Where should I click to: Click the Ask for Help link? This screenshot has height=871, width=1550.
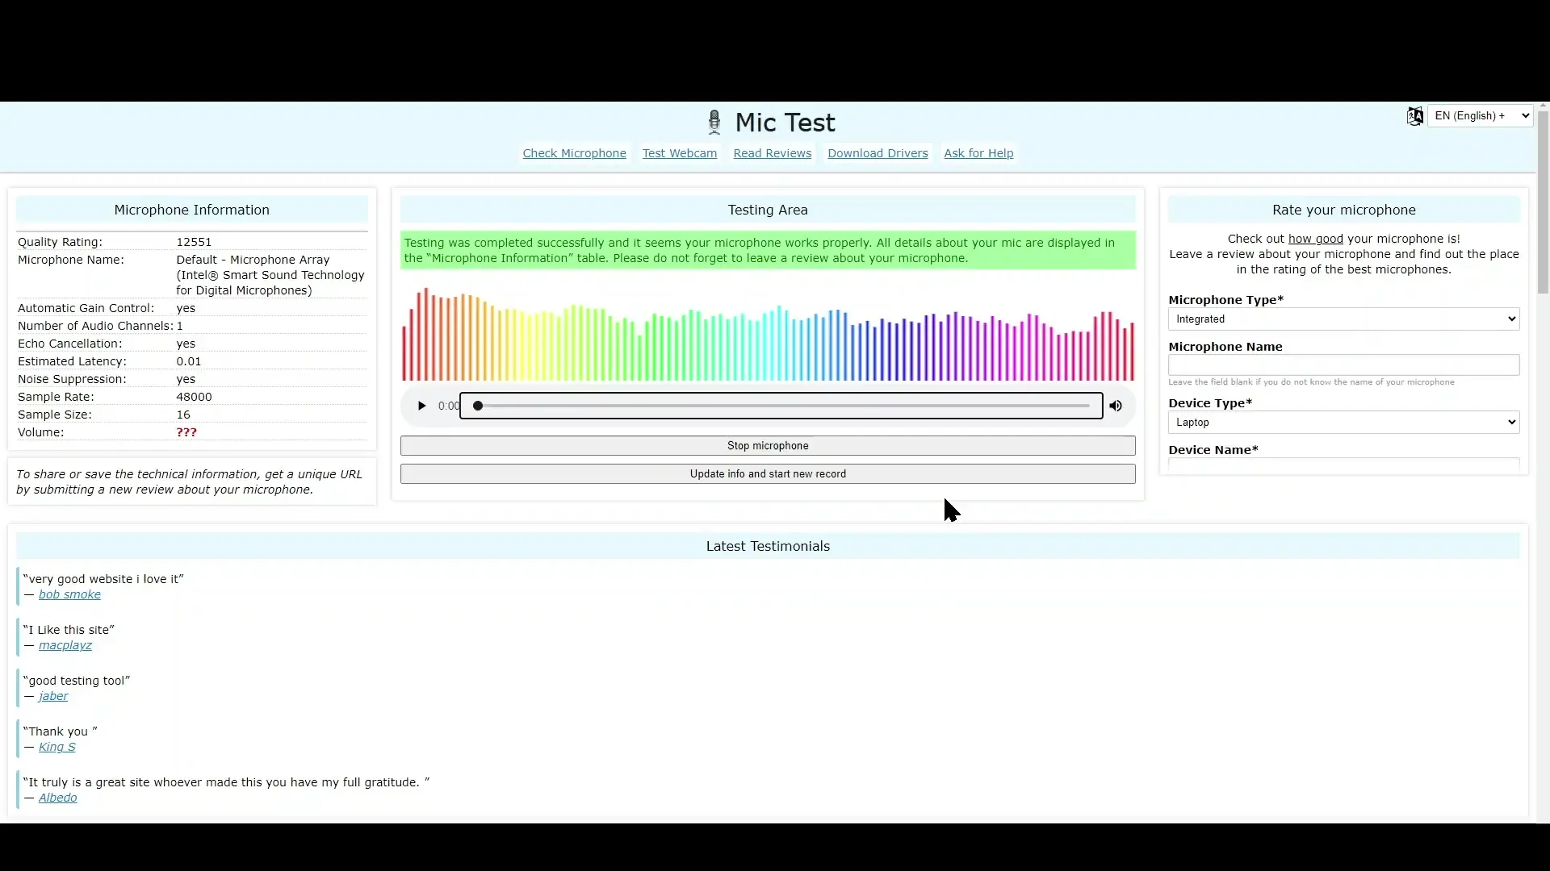point(978,153)
